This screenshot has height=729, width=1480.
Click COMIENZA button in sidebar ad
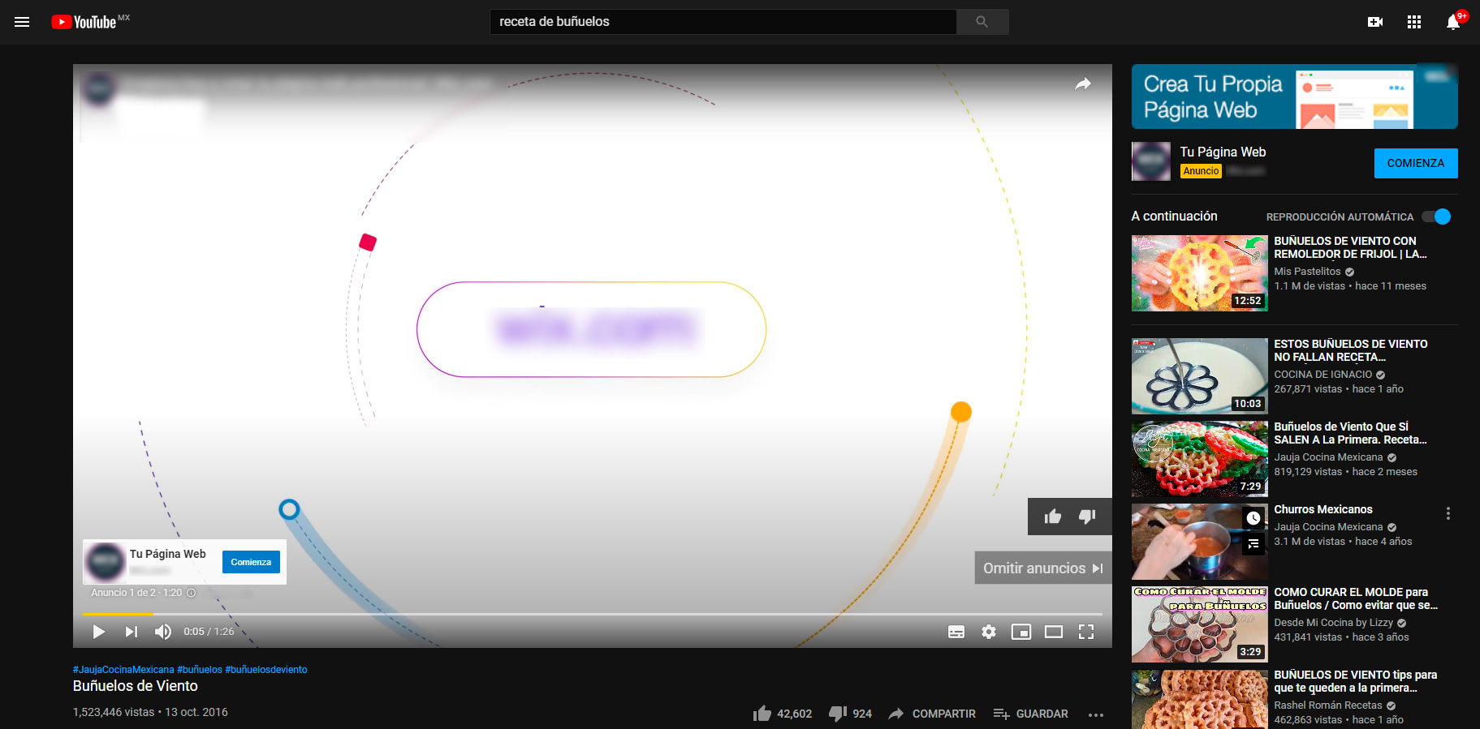(x=1416, y=163)
